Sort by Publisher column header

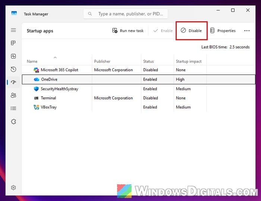pyautogui.click(x=102, y=61)
